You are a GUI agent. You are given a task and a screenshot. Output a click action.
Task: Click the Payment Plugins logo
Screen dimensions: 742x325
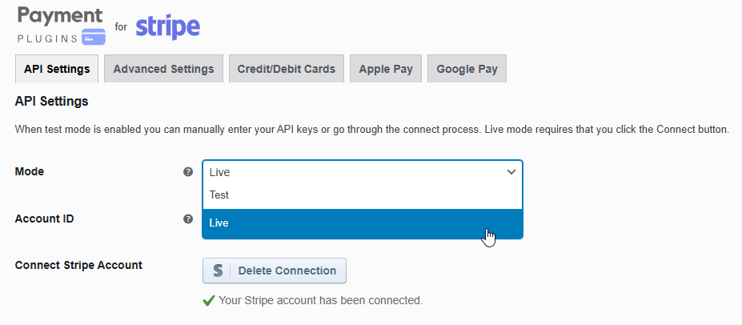tap(59, 26)
